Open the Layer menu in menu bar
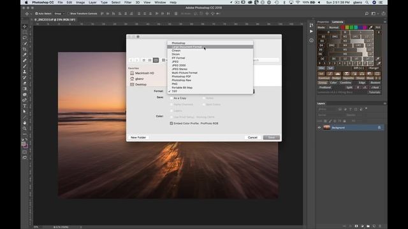The height and width of the screenshot is (229, 408). (x=92, y=3)
